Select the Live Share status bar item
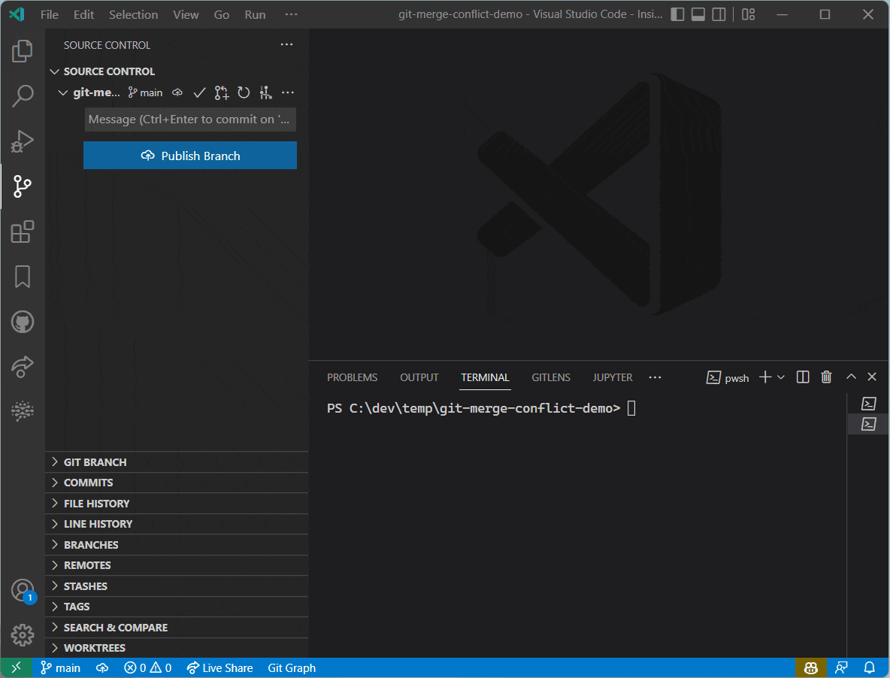This screenshot has height=678, width=890. pyautogui.click(x=219, y=667)
